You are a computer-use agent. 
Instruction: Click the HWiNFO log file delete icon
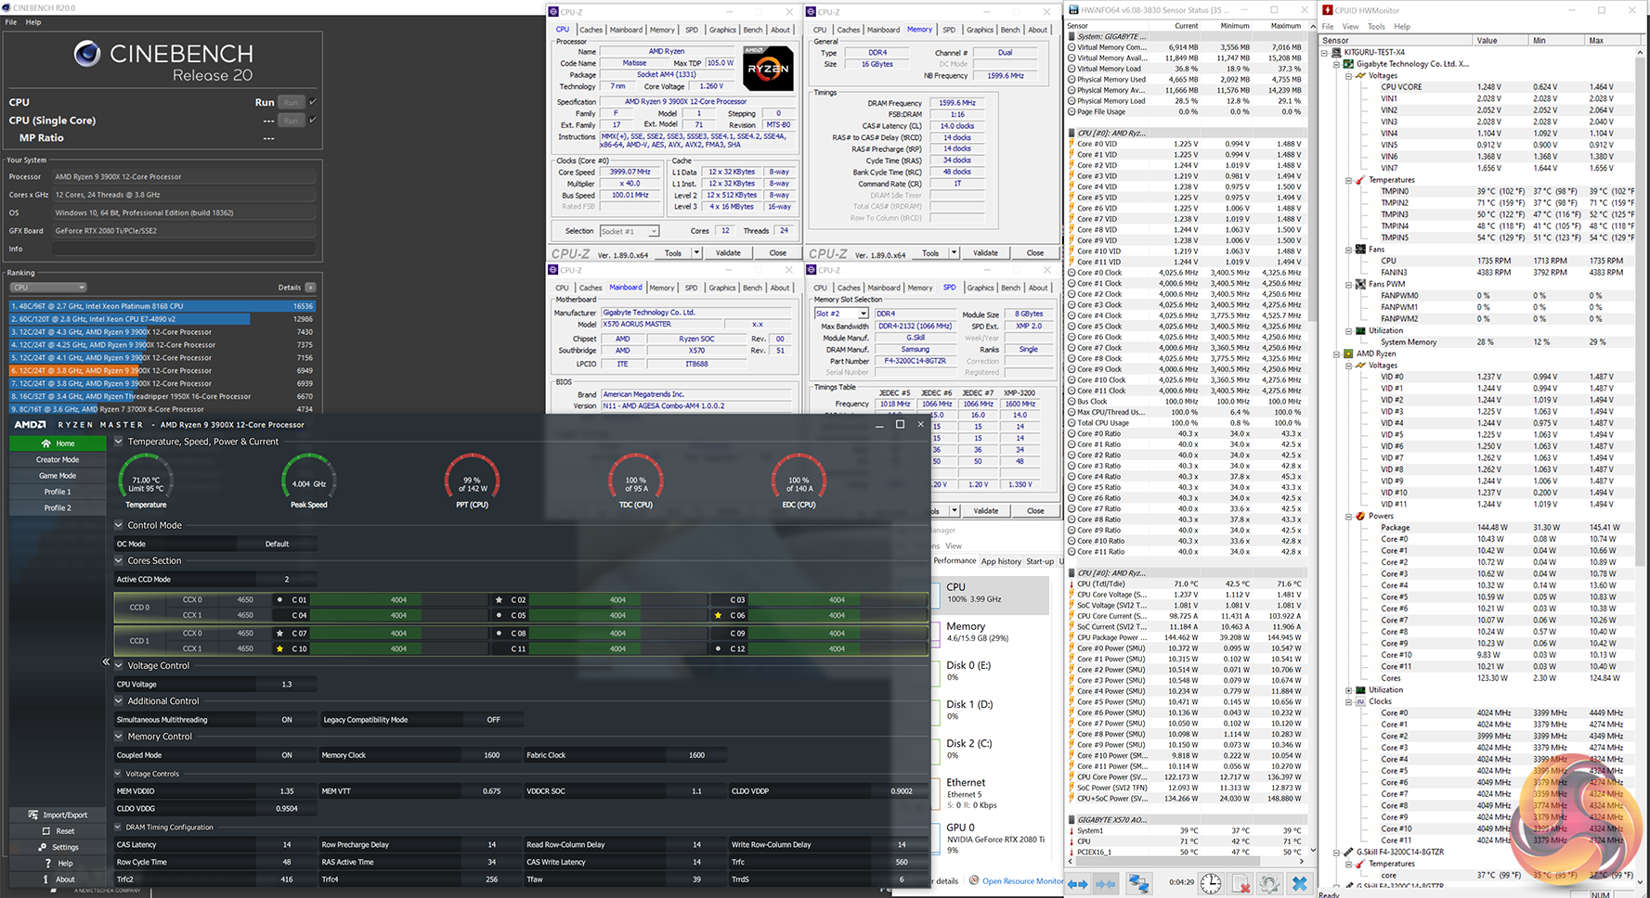pyautogui.click(x=1240, y=884)
